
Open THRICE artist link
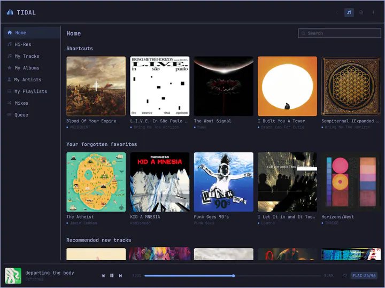tap(332, 223)
